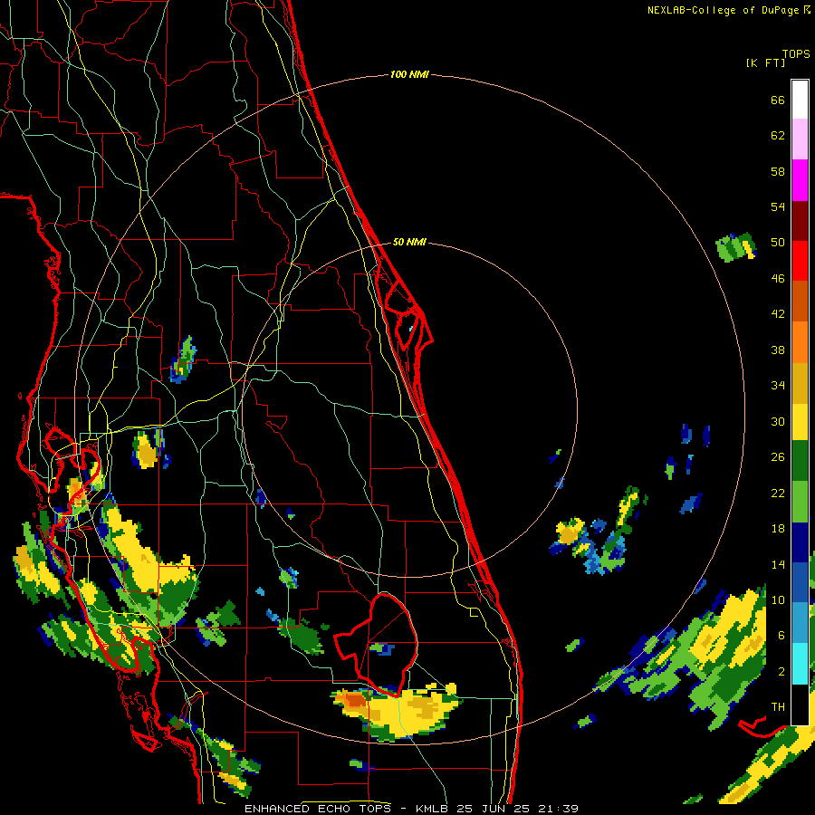Click the 42 value on color scale
The height and width of the screenshot is (815, 815).
pyautogui.click(x=778, y=314)
